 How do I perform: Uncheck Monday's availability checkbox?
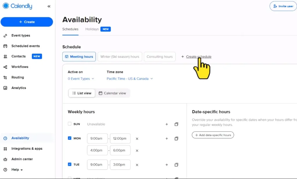pos(69,138)
